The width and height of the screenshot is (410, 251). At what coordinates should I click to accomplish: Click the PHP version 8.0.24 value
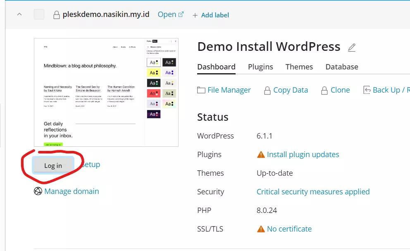(267, 210)
